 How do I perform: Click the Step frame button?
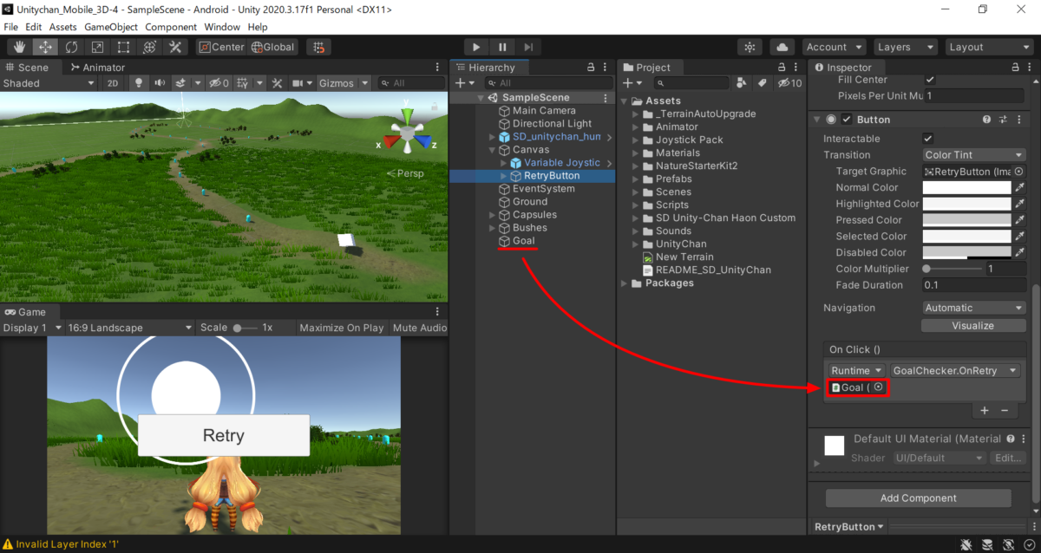(528, 47)
